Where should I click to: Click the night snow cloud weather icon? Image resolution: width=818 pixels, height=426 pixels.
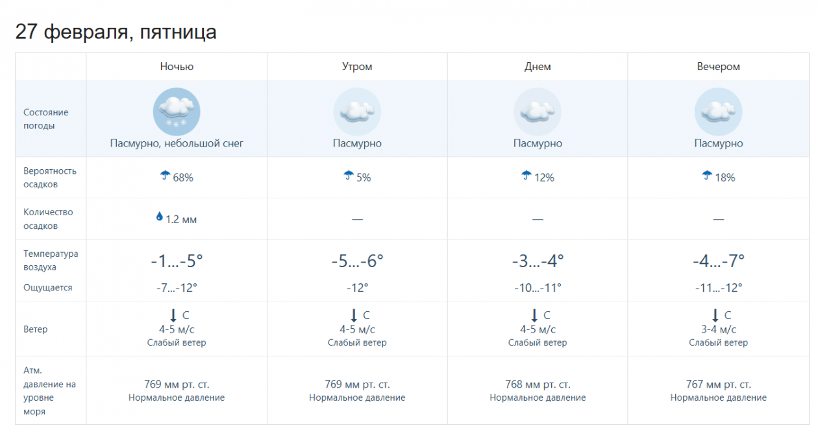tap(177, 112)
